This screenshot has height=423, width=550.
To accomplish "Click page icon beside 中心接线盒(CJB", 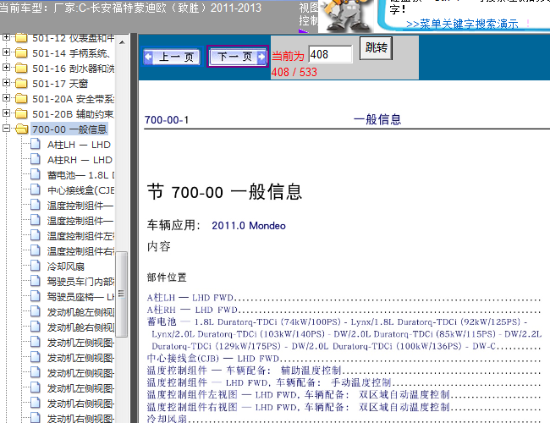I will click(x=35, y=190).
